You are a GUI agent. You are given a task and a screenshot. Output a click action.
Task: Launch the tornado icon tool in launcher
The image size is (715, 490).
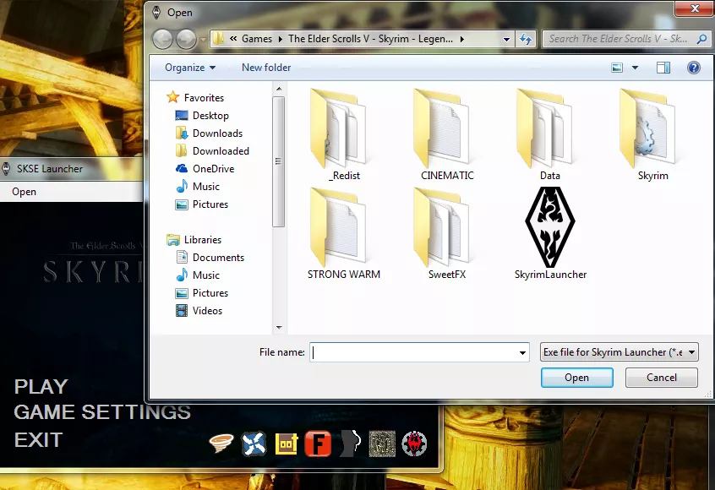[x=221, y=443]
